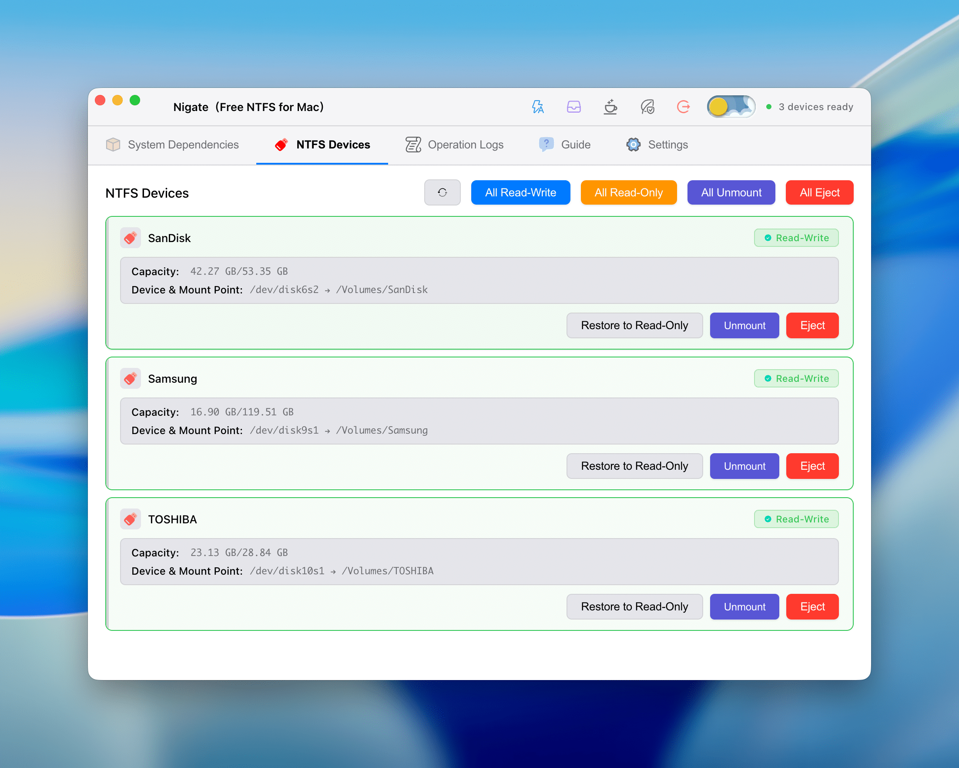The height and width of the screenshot is (768, 959).
Task: Click the language translate icon in title bar
Action: (538, 107)
